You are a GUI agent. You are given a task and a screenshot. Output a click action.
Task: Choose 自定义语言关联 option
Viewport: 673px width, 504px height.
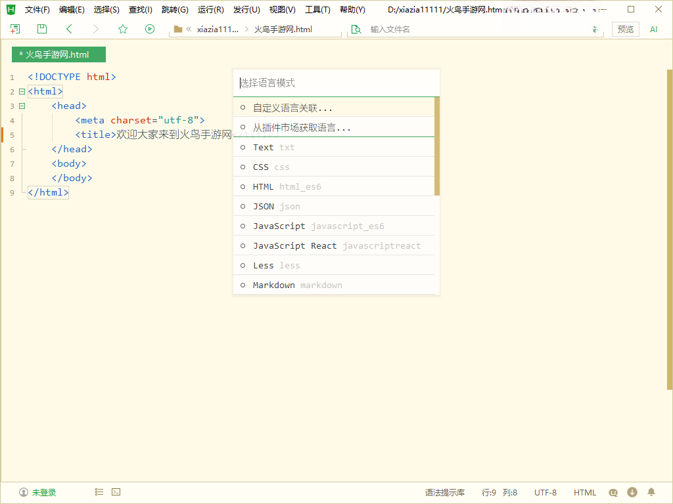(x=334, y=108)
